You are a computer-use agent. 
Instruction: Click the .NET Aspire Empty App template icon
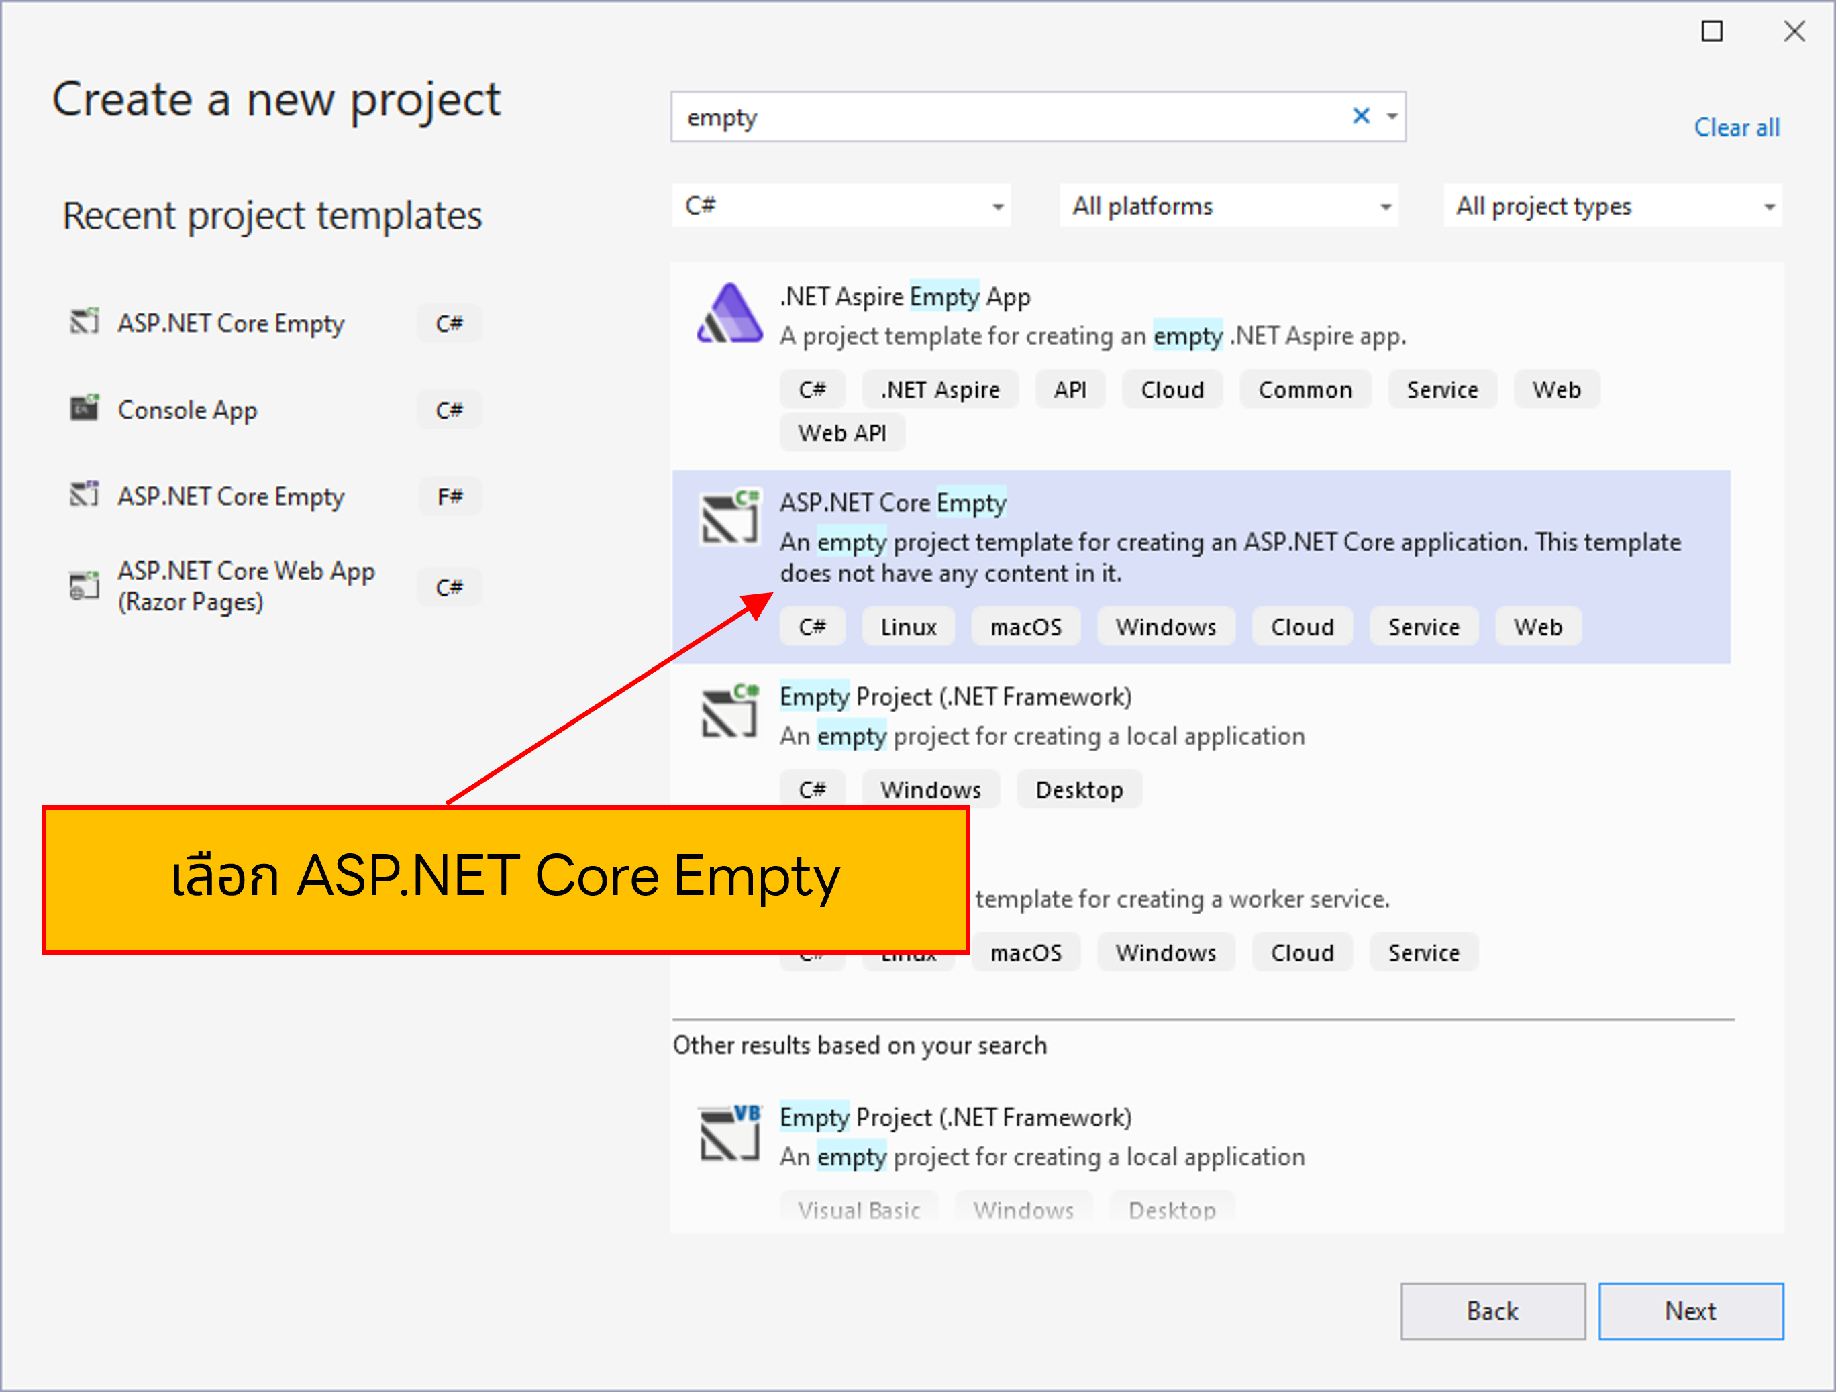(729, 315)
